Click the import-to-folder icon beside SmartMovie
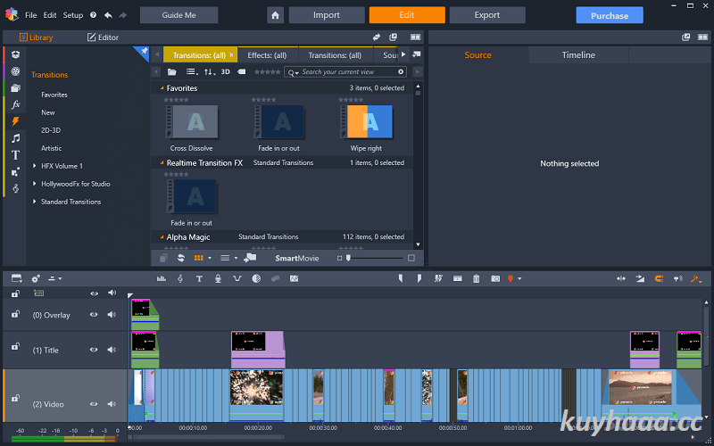The image size is (714, 446). 250,258
